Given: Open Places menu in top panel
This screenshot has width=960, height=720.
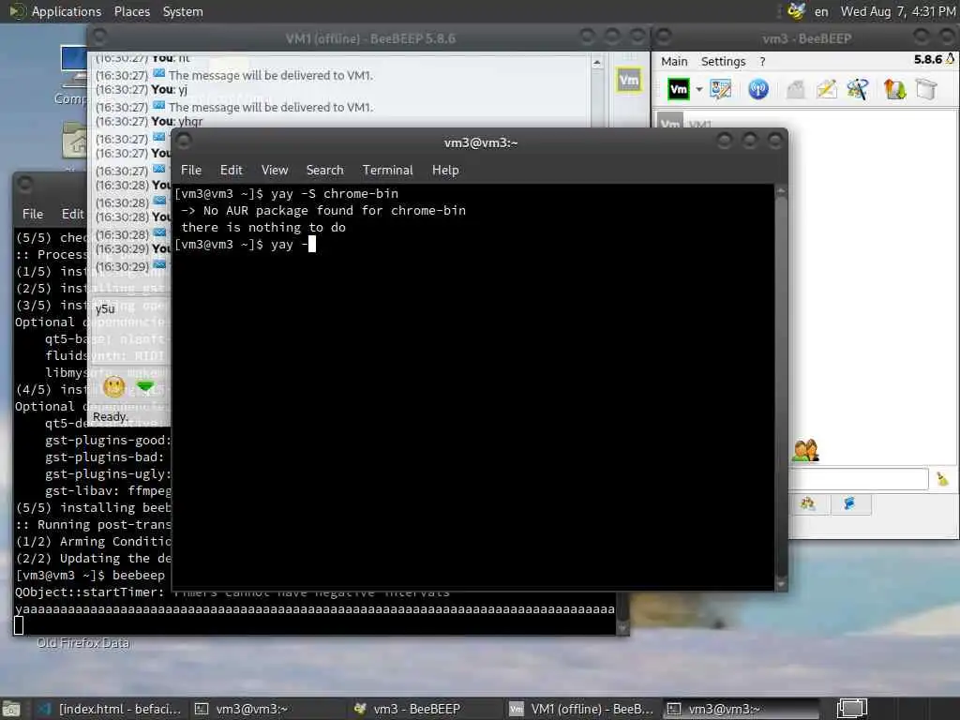Looking at the screenshot, I should pos(131,11).
